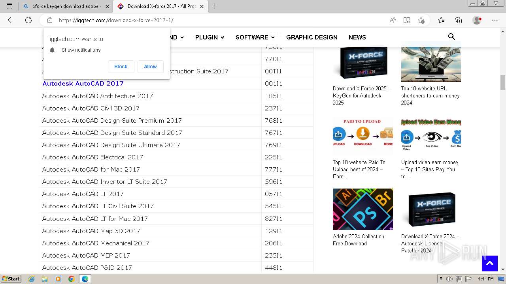
Task: Open the website search magnifier icon
Action: (451, 37)
